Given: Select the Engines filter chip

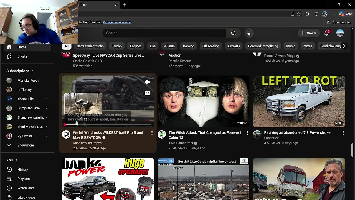Looking at the screenshot, I should (136, 46).
